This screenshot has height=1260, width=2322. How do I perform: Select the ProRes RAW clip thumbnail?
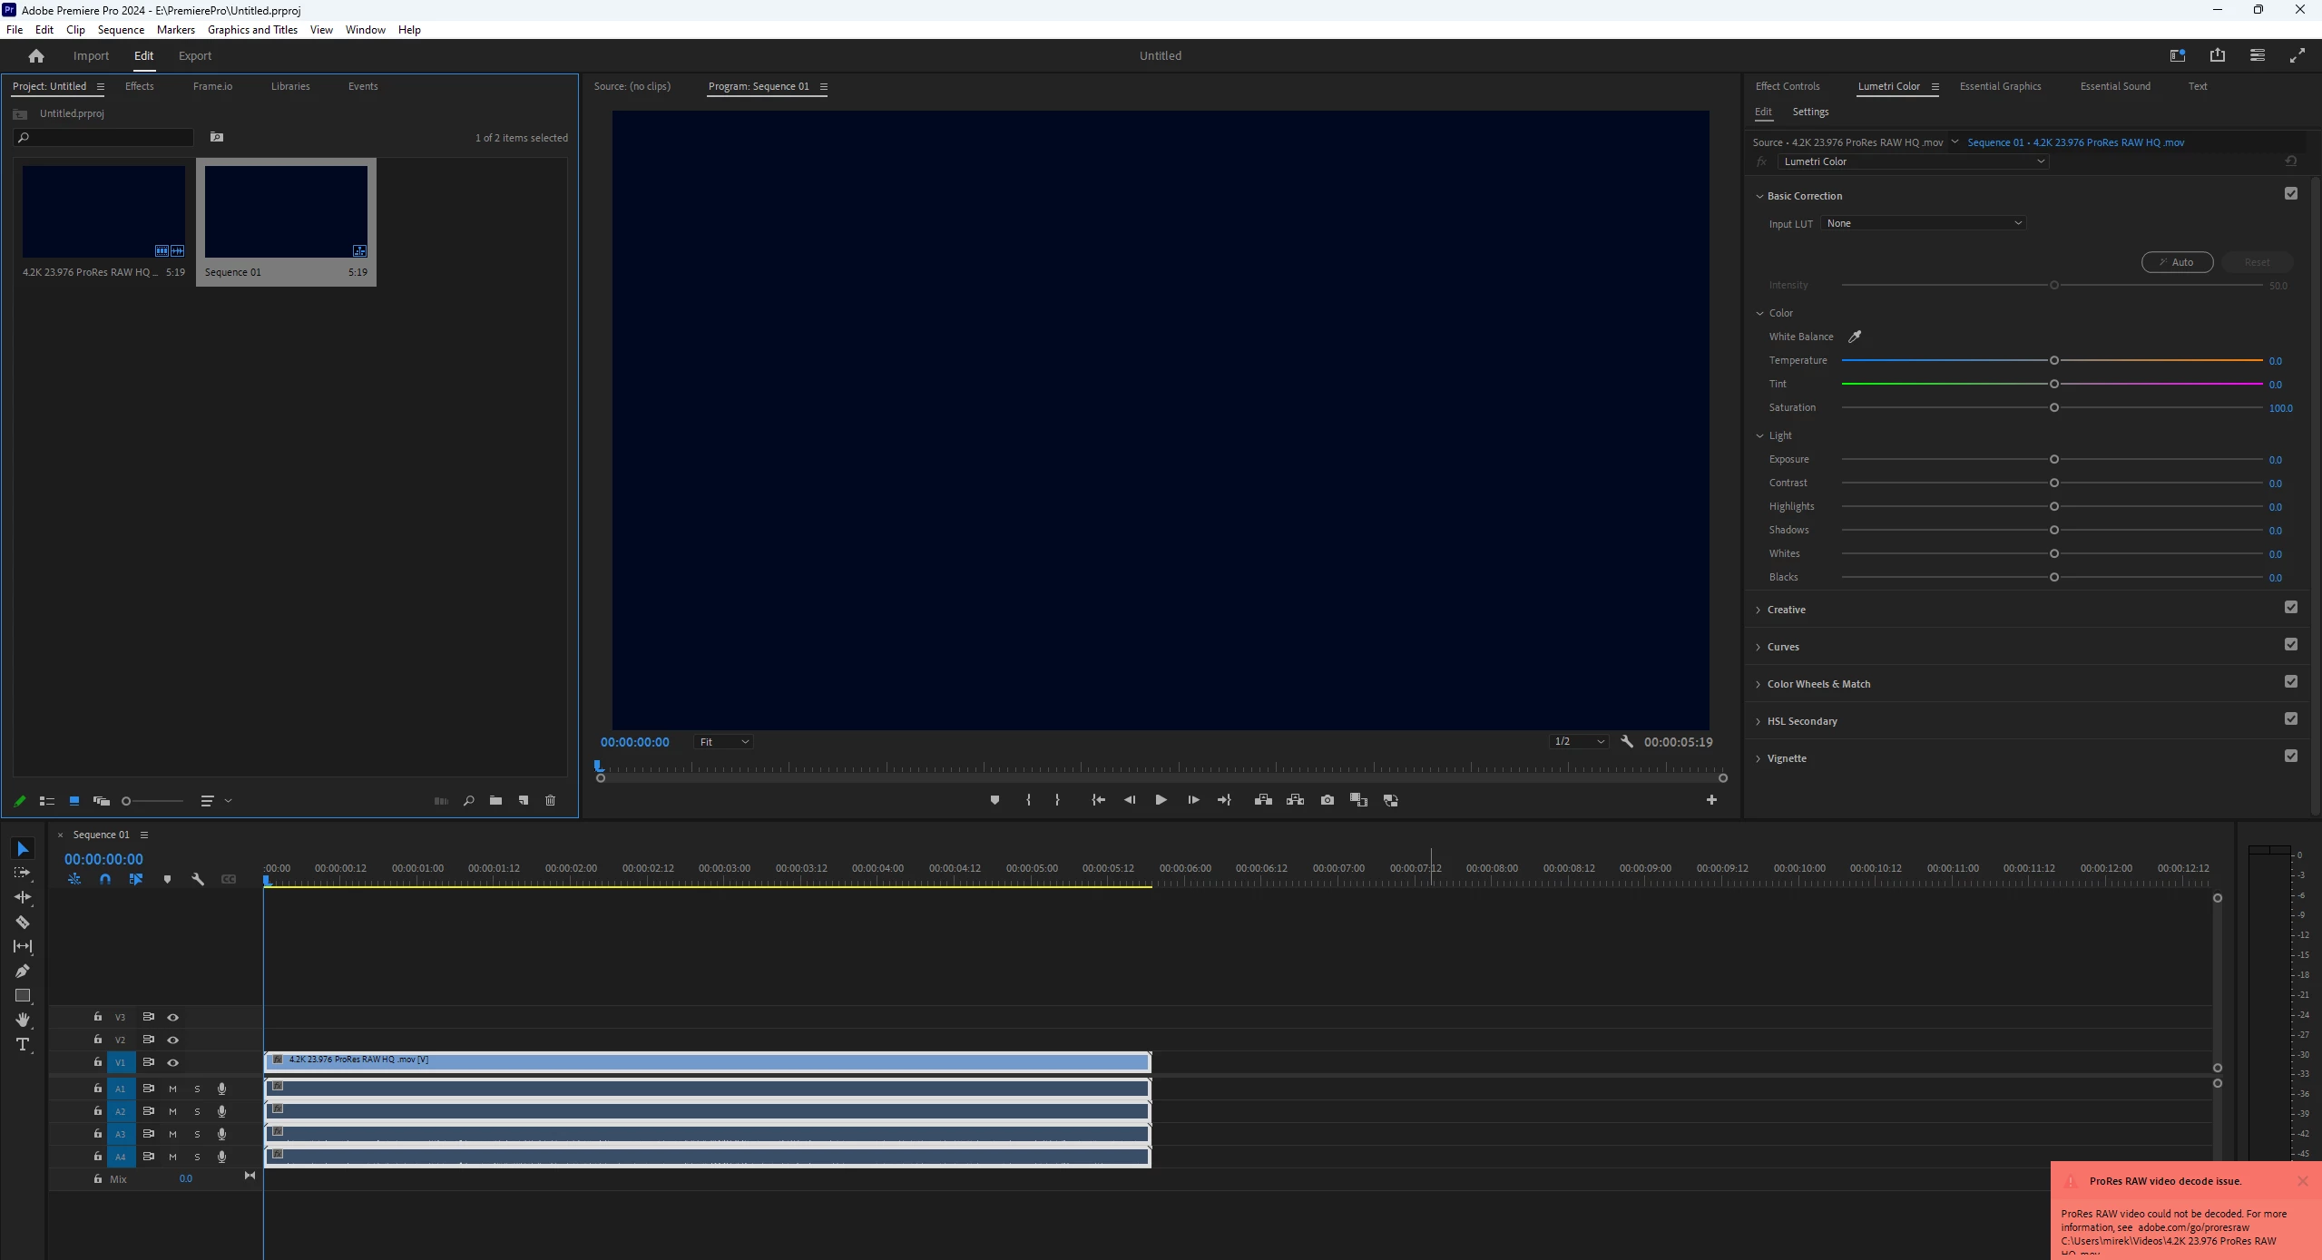click(103, 211)
